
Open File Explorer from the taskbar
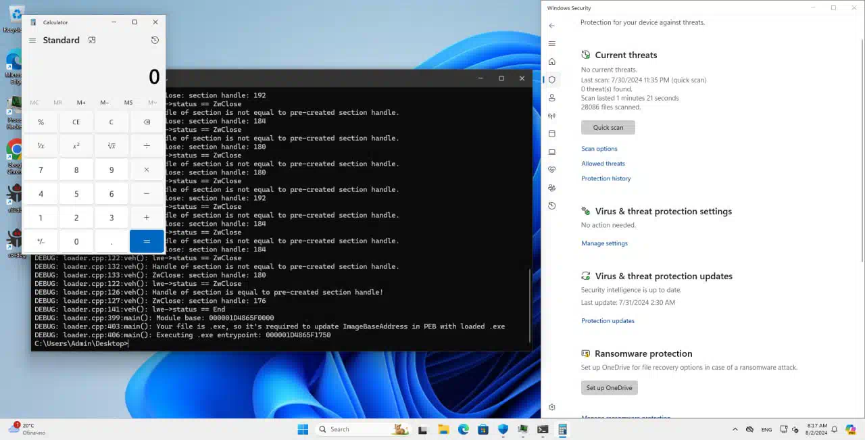coord(443,429)
